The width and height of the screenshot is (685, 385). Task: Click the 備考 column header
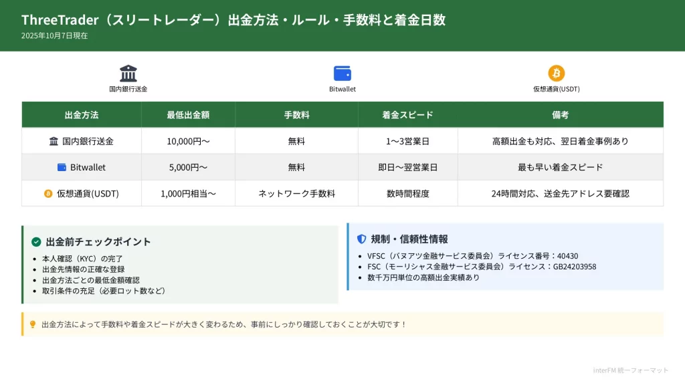pyautogui.click(x=560, y=115)
